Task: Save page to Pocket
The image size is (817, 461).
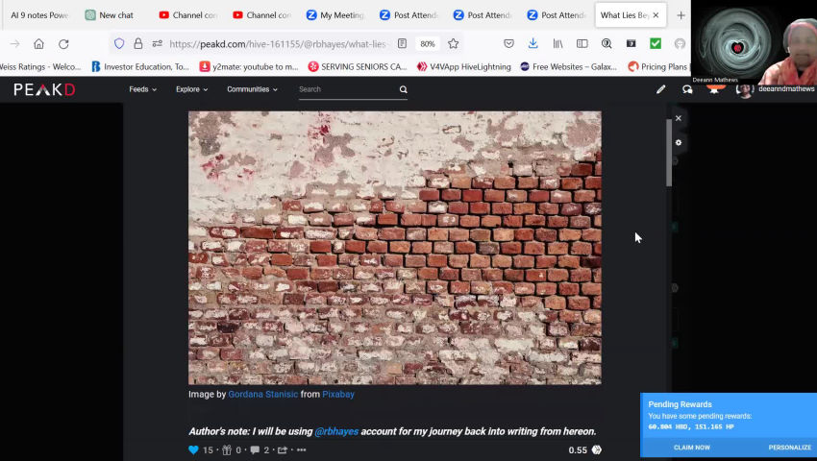Action: click(x=508, y=44)
